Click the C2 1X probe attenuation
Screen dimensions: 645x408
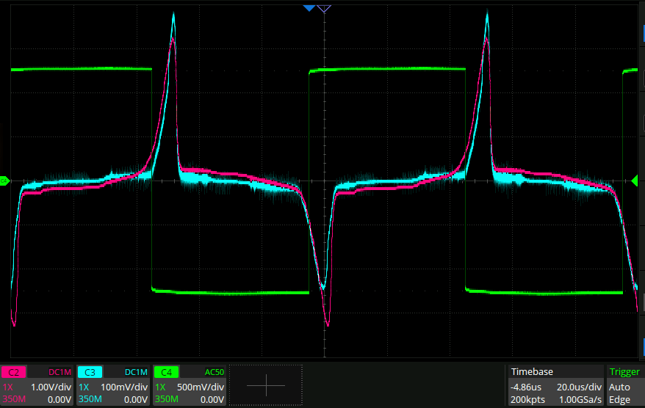(x=8, y=387)
